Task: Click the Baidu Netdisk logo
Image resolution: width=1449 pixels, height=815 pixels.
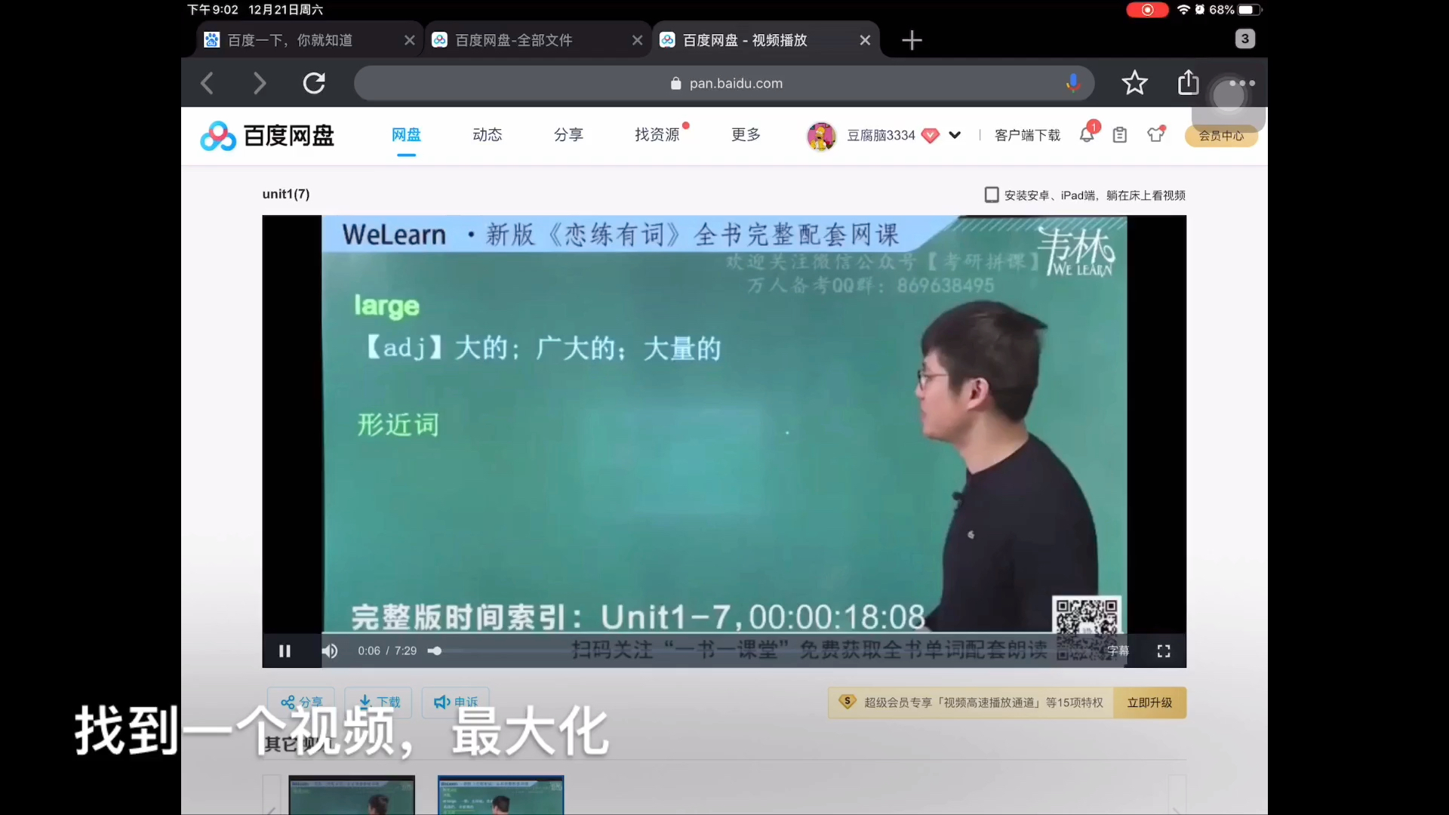Action: tap(267, 136)
